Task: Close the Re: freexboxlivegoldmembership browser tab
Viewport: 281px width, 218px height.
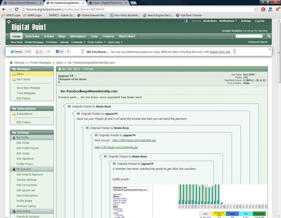Action: click(83, 3)
